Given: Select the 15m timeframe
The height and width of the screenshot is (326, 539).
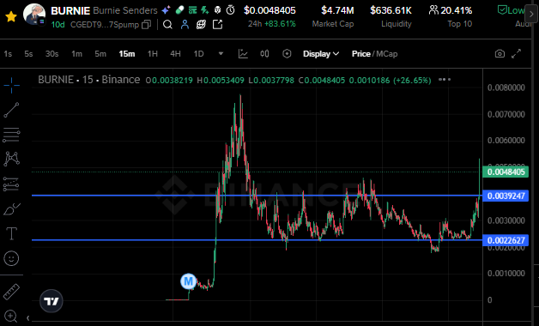Looking at the screenshot, I should [127, 54].
